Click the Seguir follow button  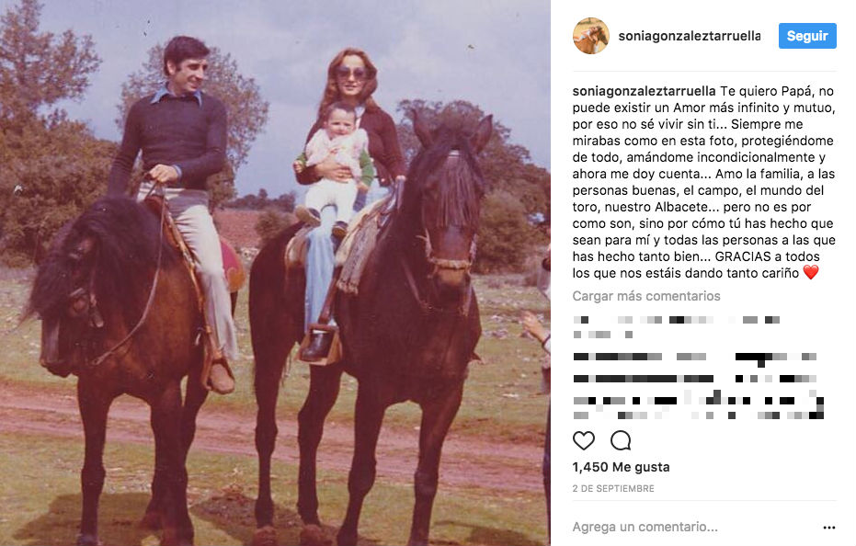(807, 36)
